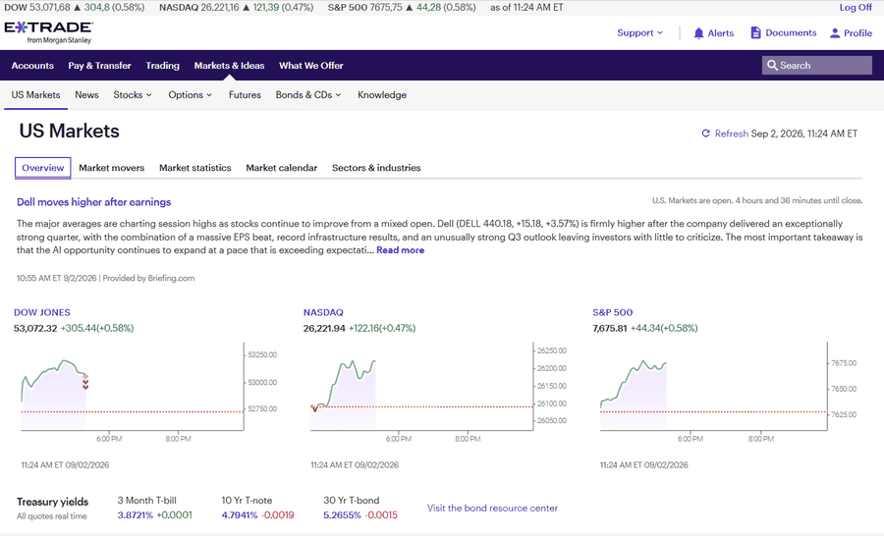Switch to the Market statistics tab
Screen dimensions: 884x536
(x=195, y=168)
